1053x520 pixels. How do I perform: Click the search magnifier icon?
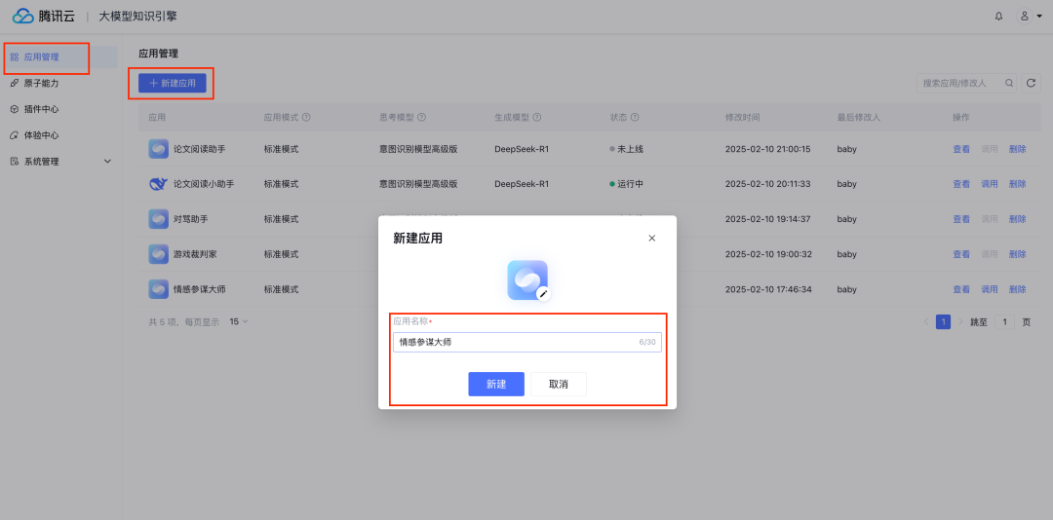point(1009,84)
